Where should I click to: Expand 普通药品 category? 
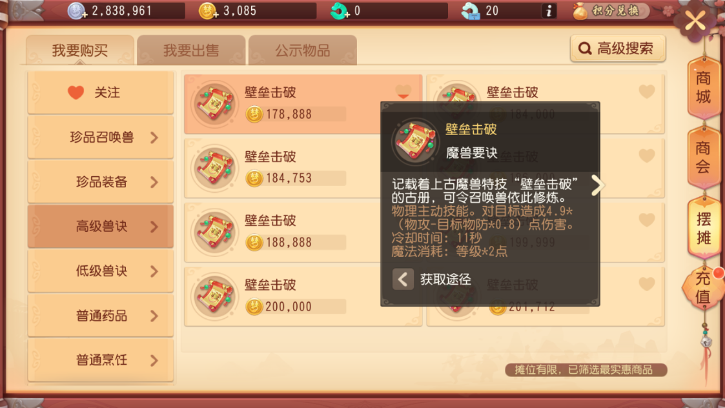[x=100, y=316]
